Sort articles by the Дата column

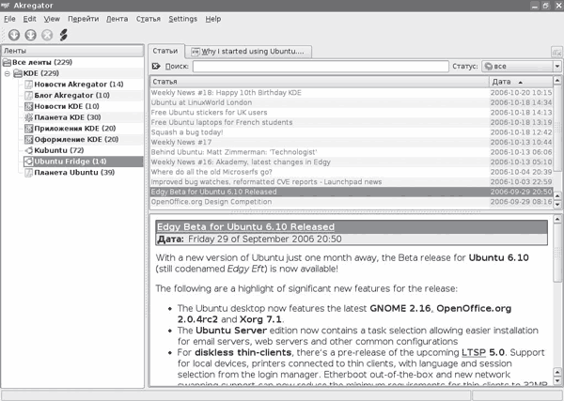(515, 82)
